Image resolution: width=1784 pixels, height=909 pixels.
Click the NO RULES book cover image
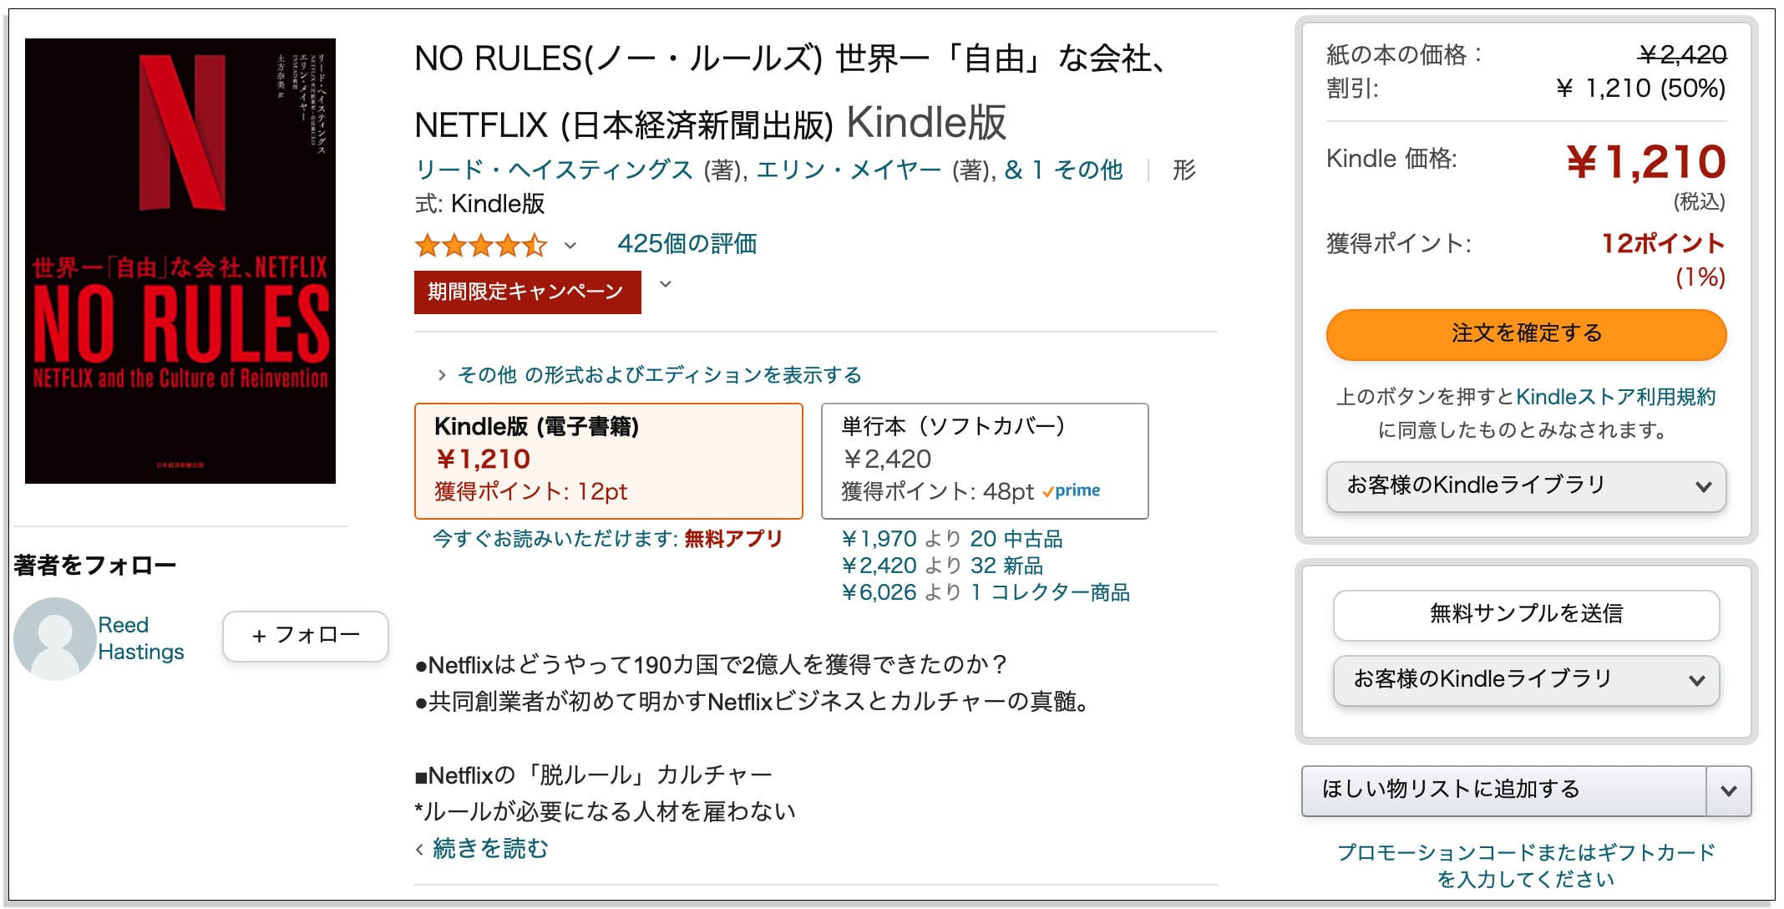tap(180, 261)
